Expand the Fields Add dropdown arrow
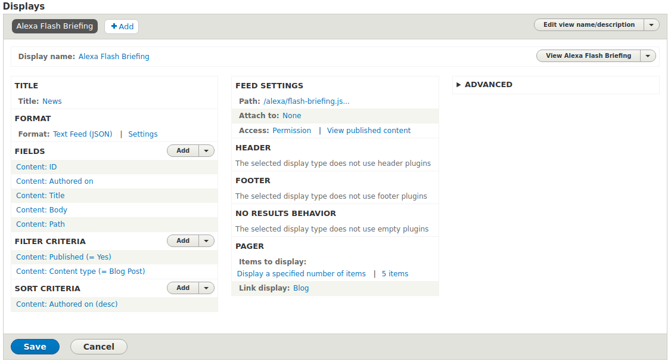This screenshot has width=671, height=364. [x=206, y=151]
